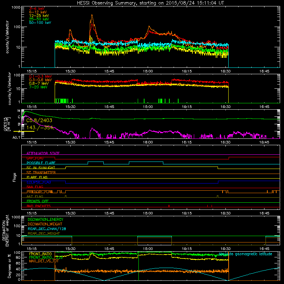Select the ATTENUATOR_STATE flag label

point(43,153)
